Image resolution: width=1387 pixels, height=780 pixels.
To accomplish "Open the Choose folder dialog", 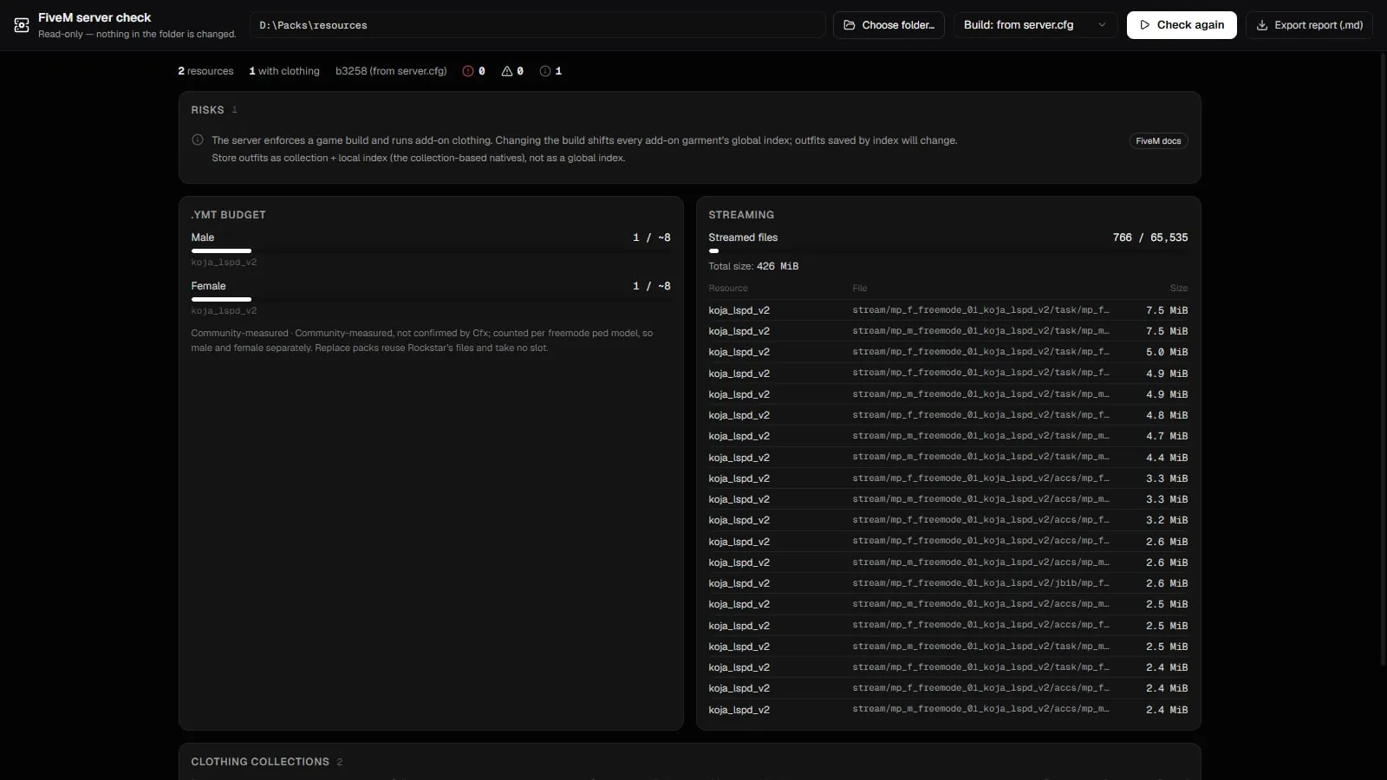I will (889, 25).
